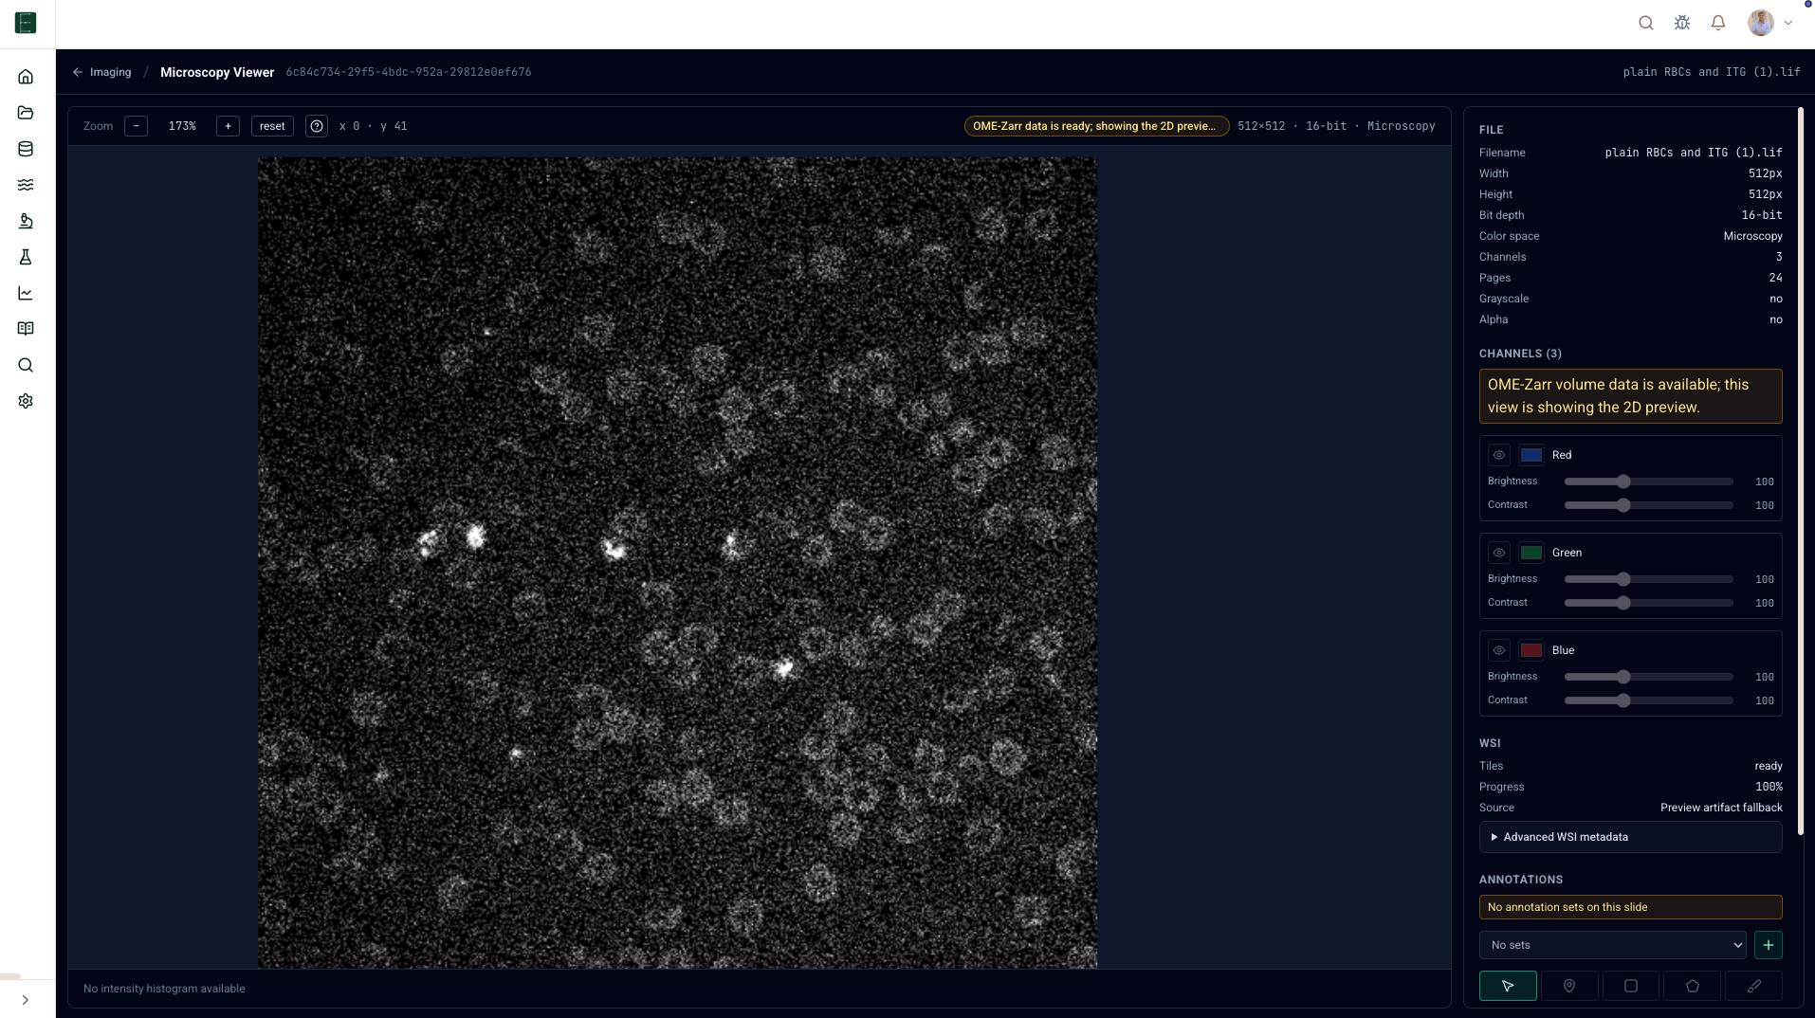Click Preview artifact fallback source value

[1721, 808]
